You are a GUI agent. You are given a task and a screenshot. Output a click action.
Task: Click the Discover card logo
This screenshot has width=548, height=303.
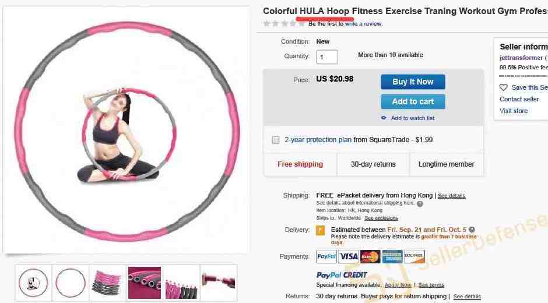414,256
